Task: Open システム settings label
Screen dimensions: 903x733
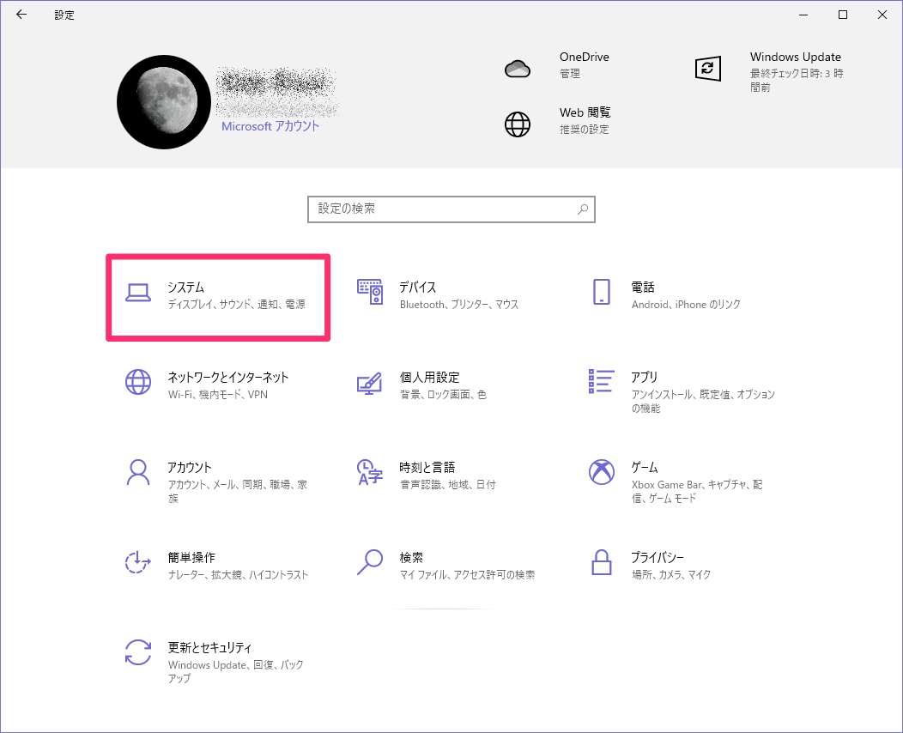Action: pyautogui.click(x=186, y=287)
